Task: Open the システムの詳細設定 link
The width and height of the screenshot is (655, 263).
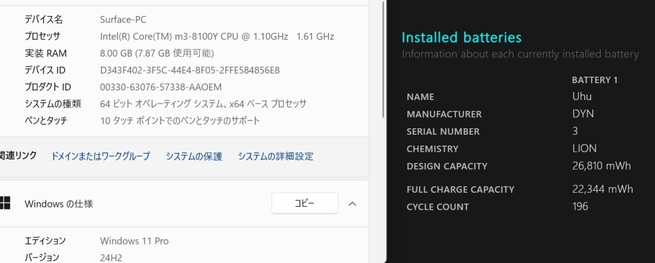Action: tap(276, 157)
